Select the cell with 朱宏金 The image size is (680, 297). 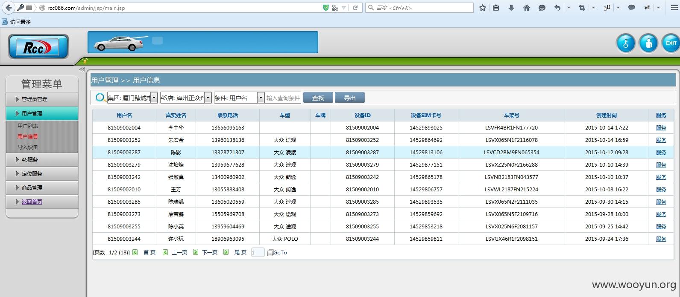point(176,140)
